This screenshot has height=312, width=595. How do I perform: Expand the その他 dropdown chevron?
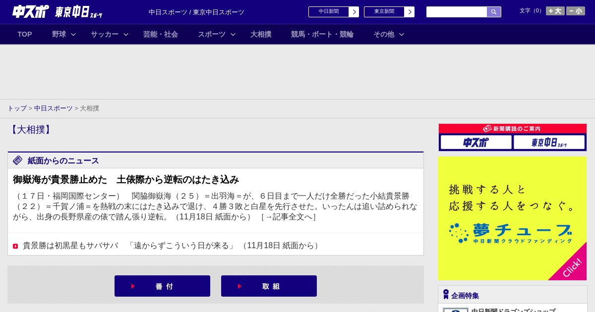pos(402,34)
